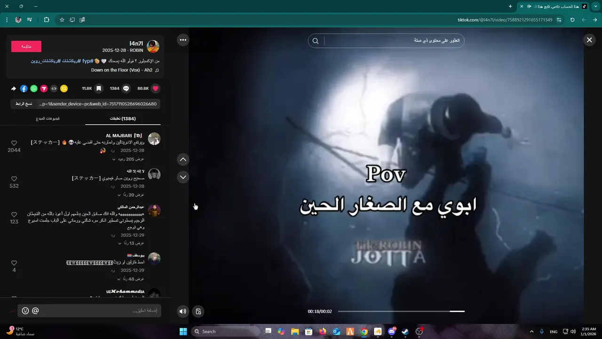Open Discord from taskbar

392,331
